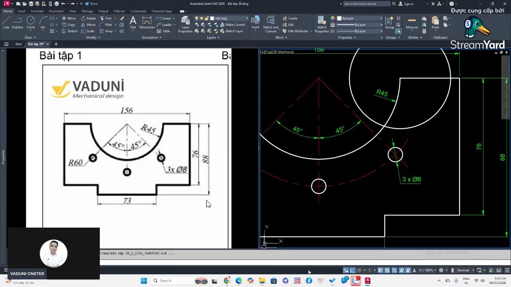
Task: Open the Insert block tool
Action: point(255,23)
